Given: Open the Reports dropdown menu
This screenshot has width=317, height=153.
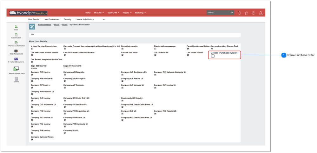Looking at the screenshot, I should pyautogui.click(x=127, y=13).
